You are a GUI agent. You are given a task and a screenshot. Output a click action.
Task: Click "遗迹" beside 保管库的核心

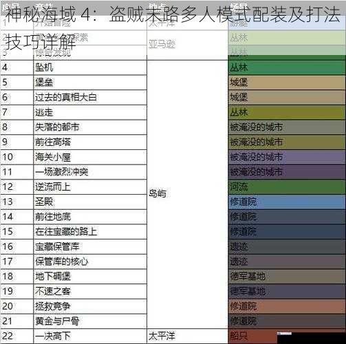(x=287, y=261)
